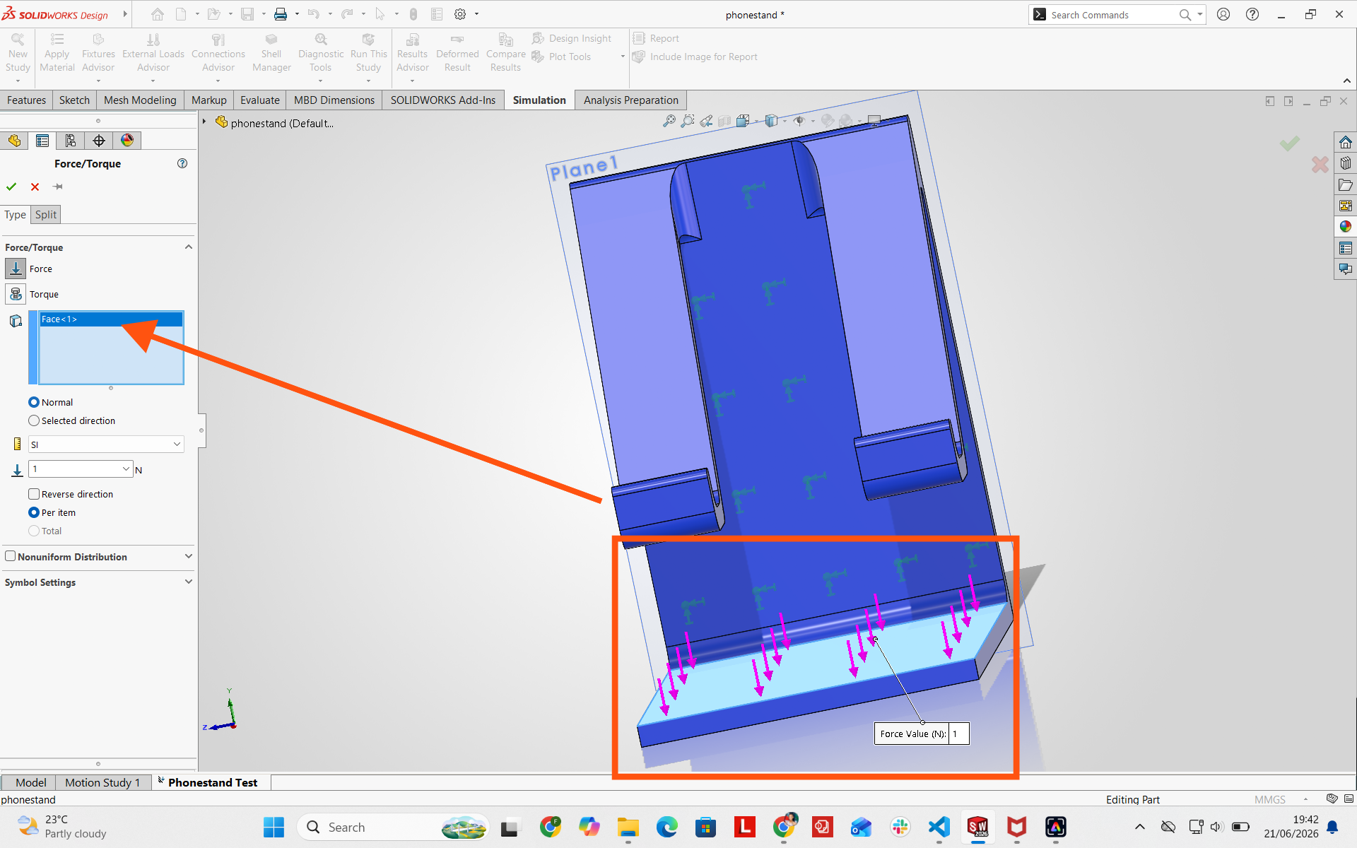Click Deformed Result icon
The image size is (1357, 848).
457,40
